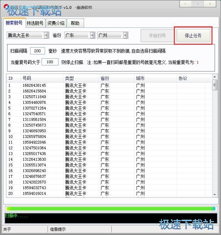The height and width of the screenshot is (235, 221).
Task: Minimize the window using title bar button
Action: pyautogui.click(x=186, y=4)
